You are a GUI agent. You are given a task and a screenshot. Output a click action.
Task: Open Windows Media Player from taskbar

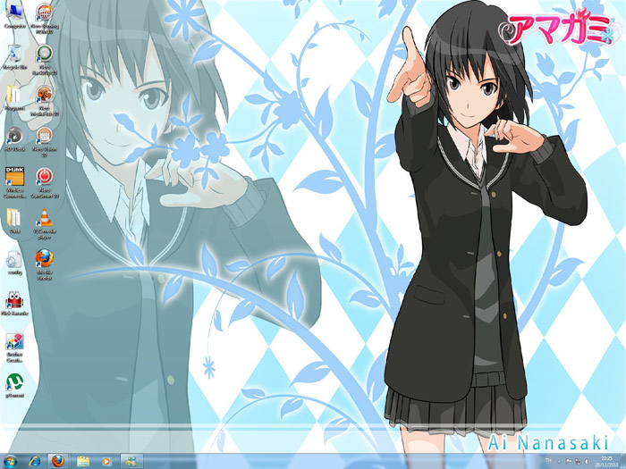(106, 462)
